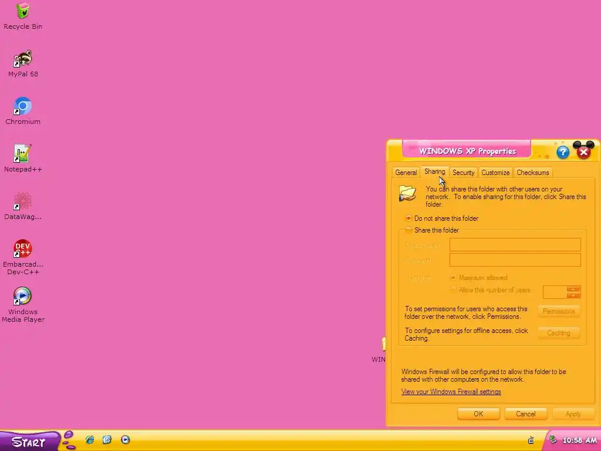Screen dimensions: 601x451
Task: Open the Customize tab
Action: (x=495, y=173)
